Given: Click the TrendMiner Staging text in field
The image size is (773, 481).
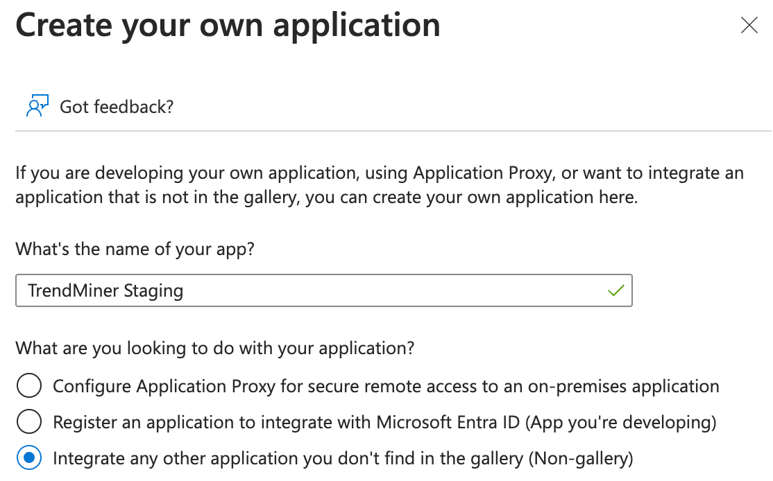Looking at the screenshot, I should click(x=105, y=290).
